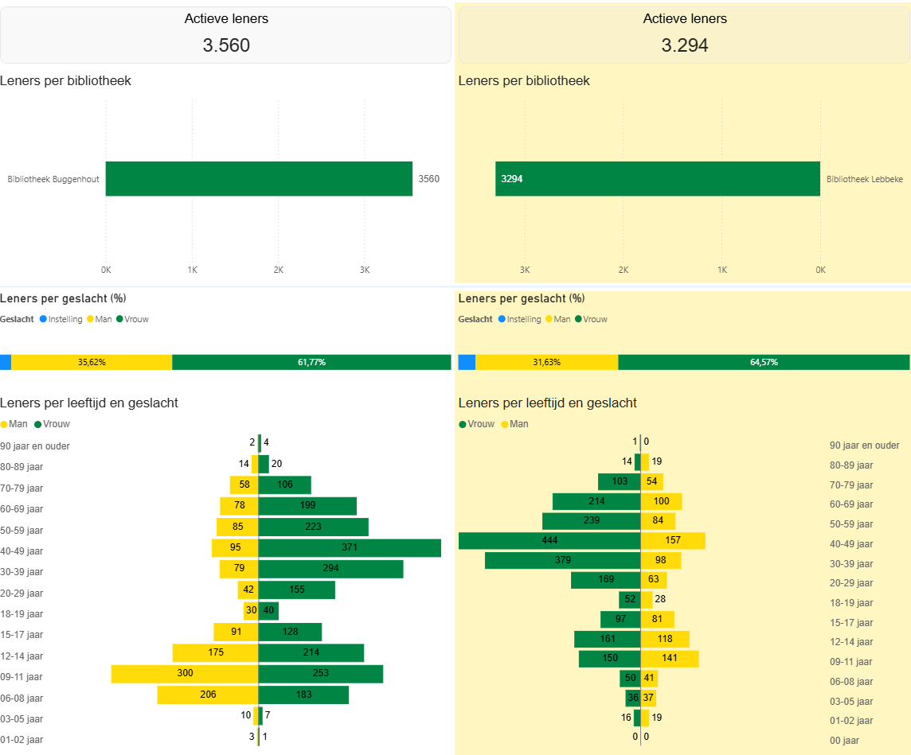Click Man legend item in yellow-panel gender percentage chart
The height and width of the screenshot is (755, 911).
(557, 319)
